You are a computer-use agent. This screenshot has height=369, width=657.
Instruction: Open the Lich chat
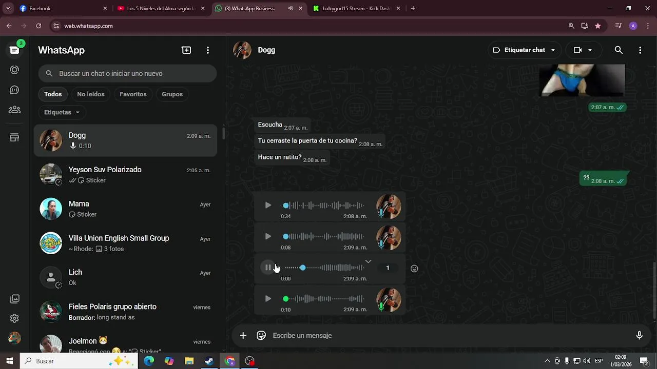(125, 277)
